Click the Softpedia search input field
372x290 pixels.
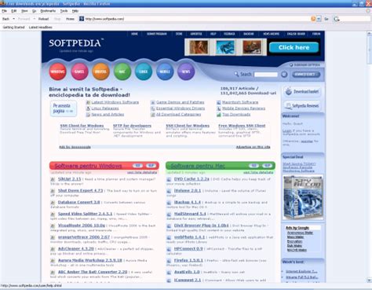pyautogui.click(x=265, y=75)
